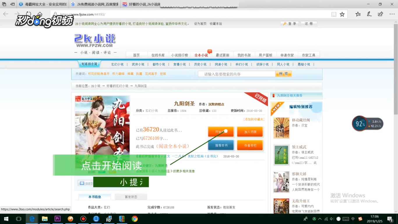This screenshot has height=224, width=398.
Task: Switch to the 首发状态 tab
Action: 131,197
